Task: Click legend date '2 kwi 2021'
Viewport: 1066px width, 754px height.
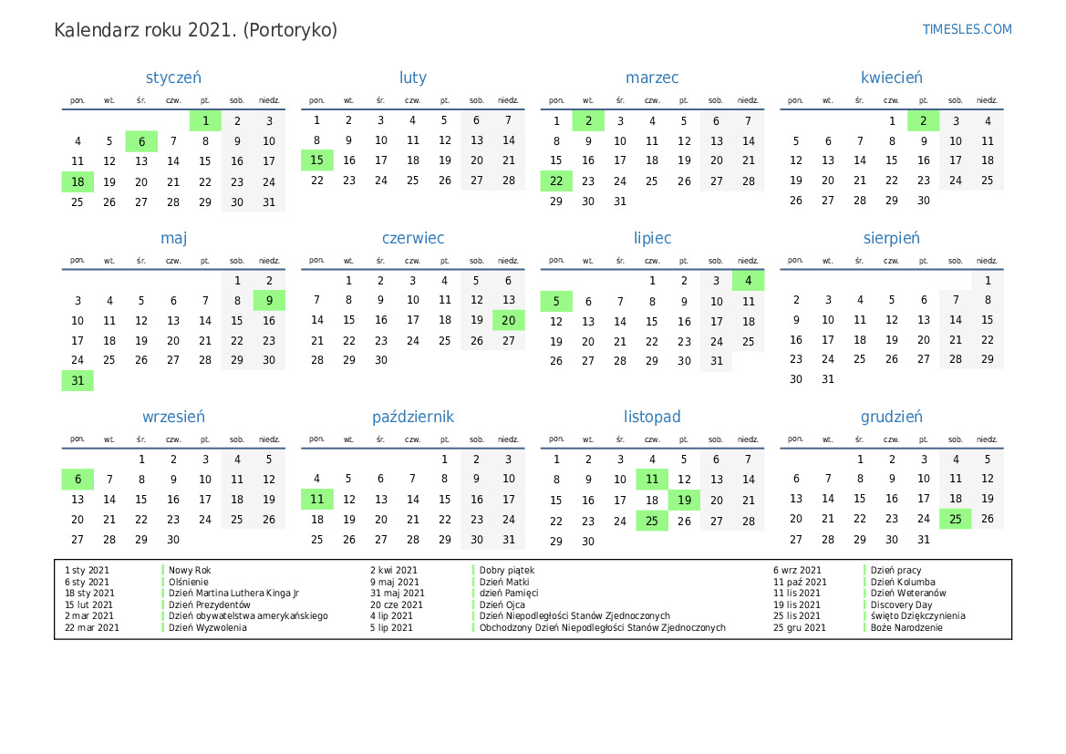Action: point(394,571)
